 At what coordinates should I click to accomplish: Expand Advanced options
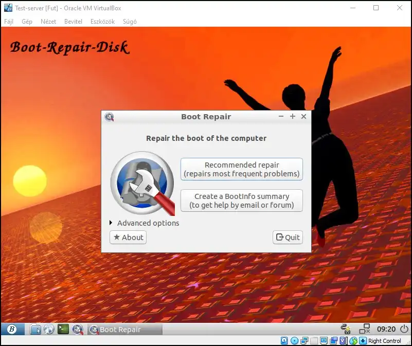tap(145, 223)
